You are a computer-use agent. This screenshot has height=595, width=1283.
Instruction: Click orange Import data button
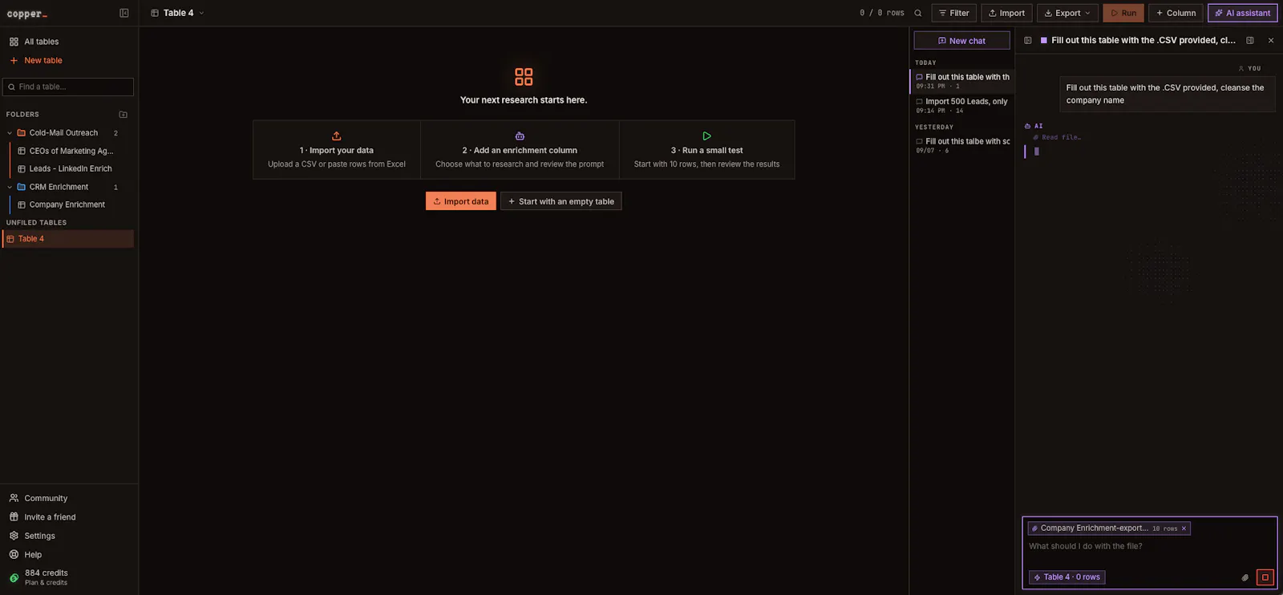(x=461, y=201)
